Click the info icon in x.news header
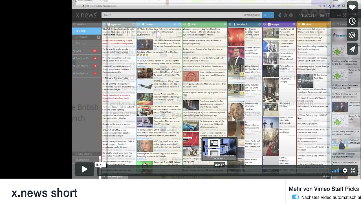The height and width of the screenshot is (203, 361). click(291, 15)
